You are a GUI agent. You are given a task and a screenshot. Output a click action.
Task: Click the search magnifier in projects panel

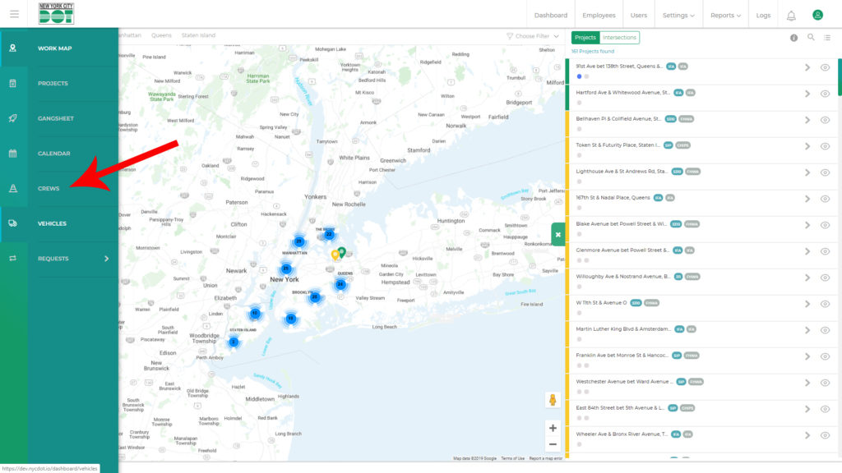(x=811, y=38)
